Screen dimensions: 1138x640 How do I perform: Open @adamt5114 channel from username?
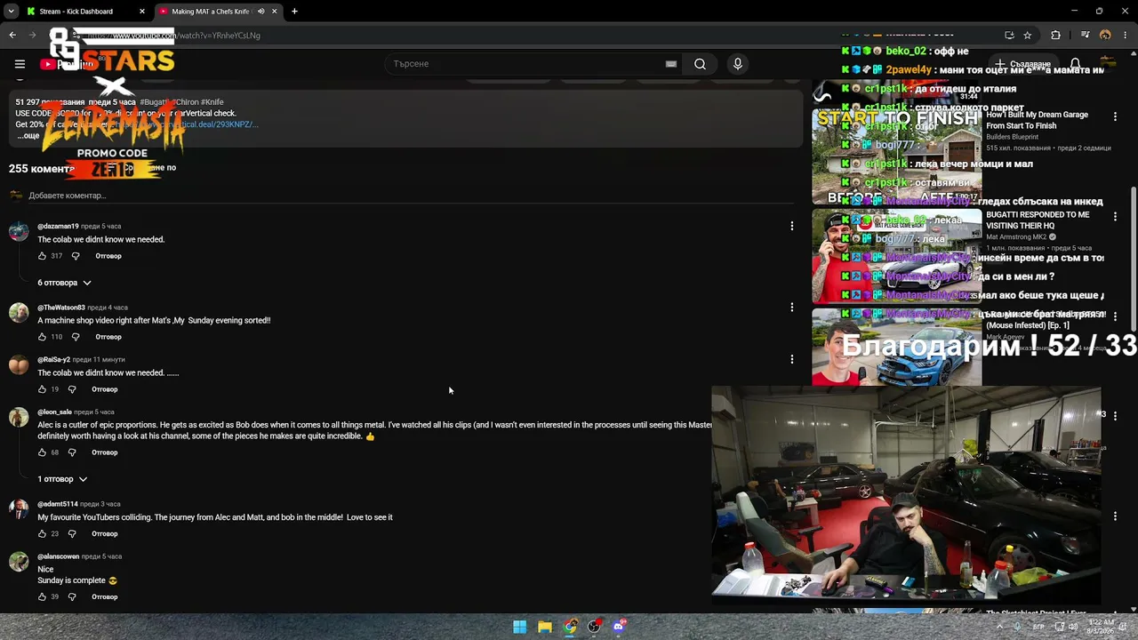tap(58, 504)
